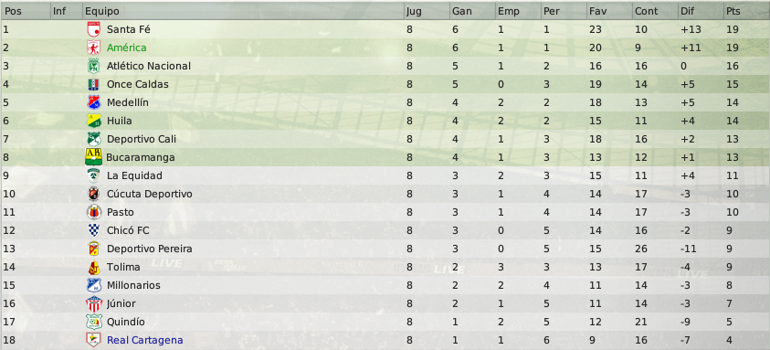Image resolution: width=770 pixels, height=350 pixels.
Task: Select the Huila yellow crest icon
Action: [x=93, y=121]
